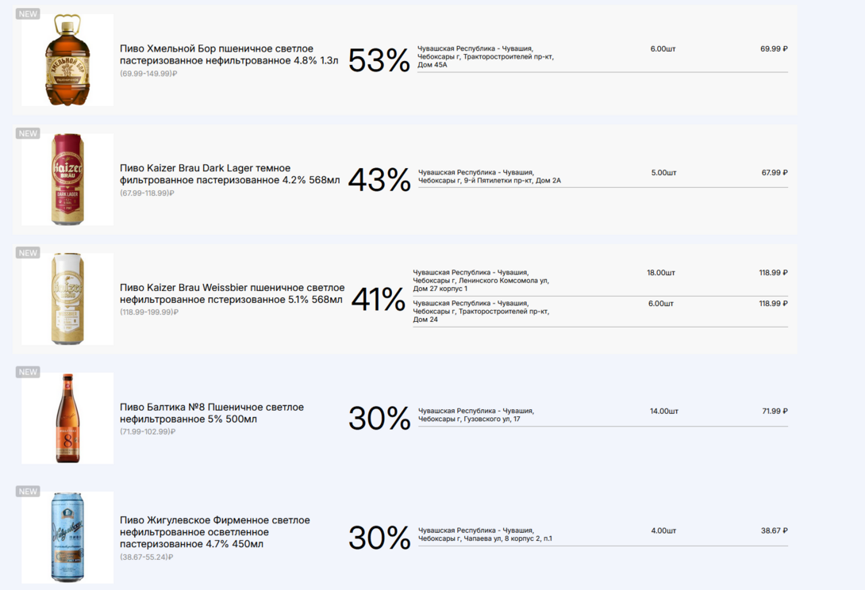Click the NEW badge on Балтика №8
The width and height of the screenshot is (865, 590).
coord(28,372)
